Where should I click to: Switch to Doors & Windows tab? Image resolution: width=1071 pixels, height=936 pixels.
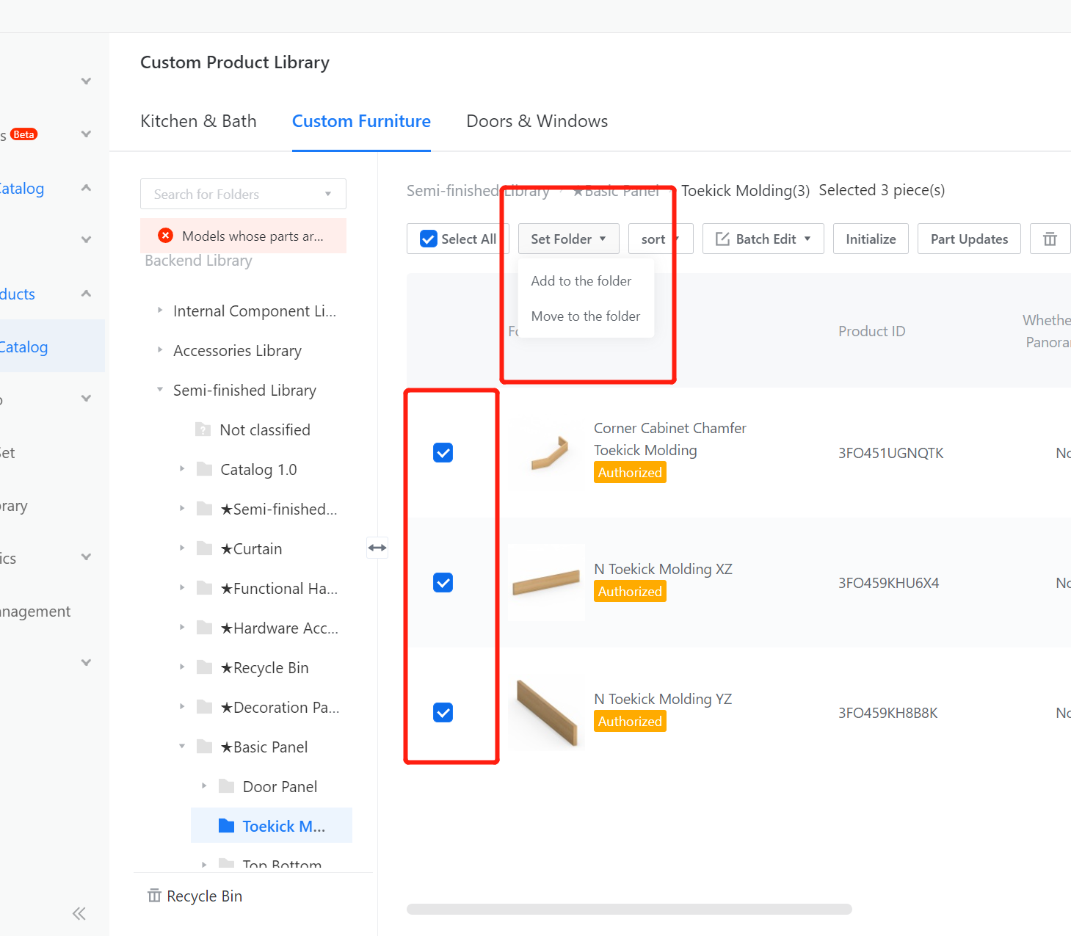537,121
